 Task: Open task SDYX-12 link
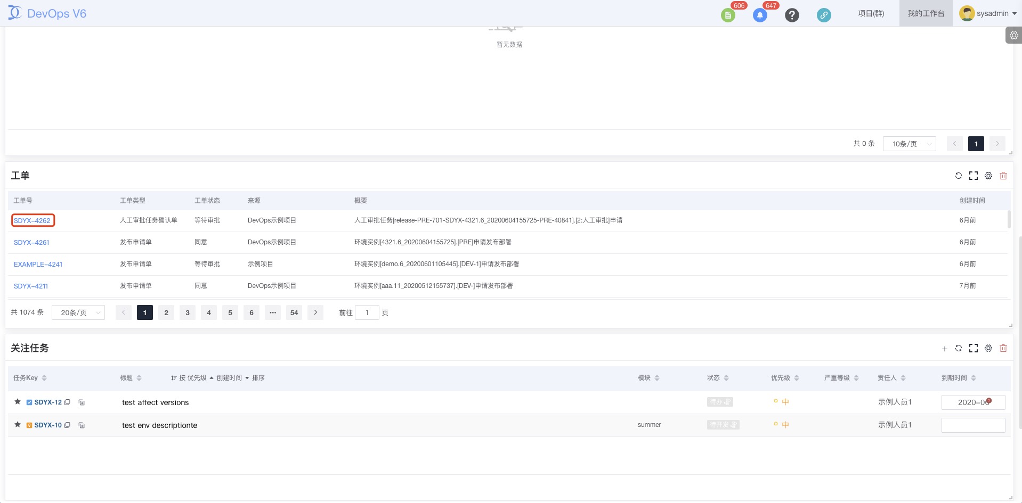(x=48, y=402)
